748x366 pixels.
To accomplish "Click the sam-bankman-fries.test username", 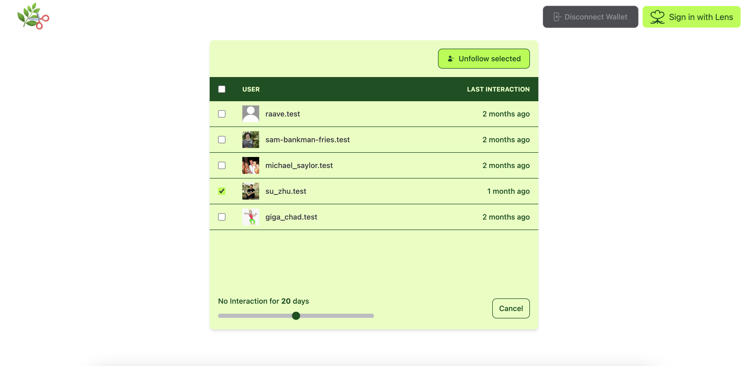I will 308,140.
